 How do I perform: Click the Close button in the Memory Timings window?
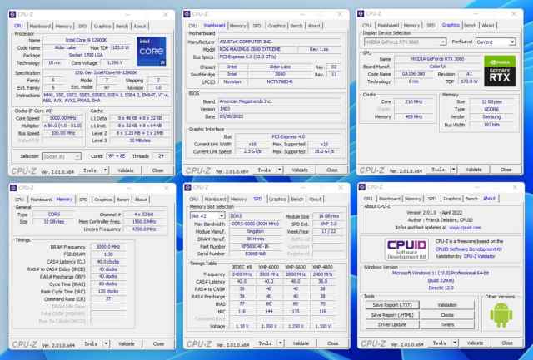click(x=158, y=343)
